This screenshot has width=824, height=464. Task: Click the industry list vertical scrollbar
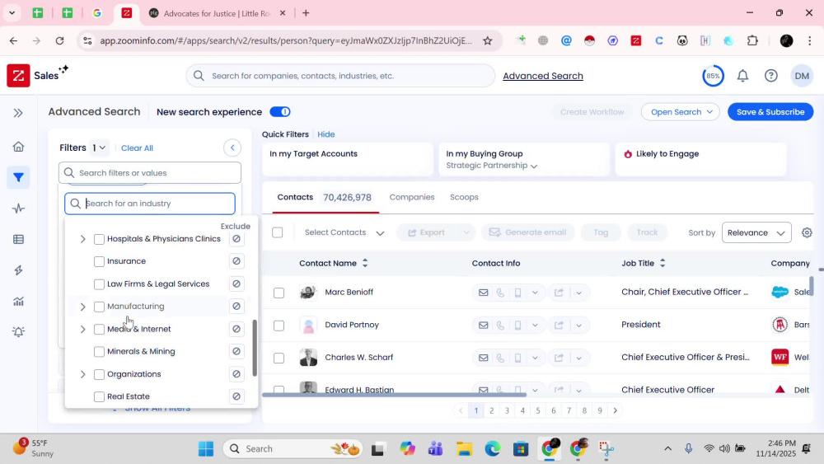click(255, 348)
